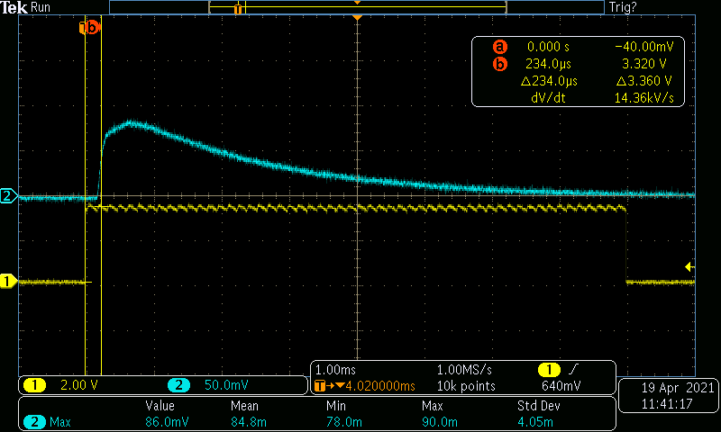Click the Δ3.360 V voltage delta
The width and height of the screenshot is (721, 432).
pos(643,81)
